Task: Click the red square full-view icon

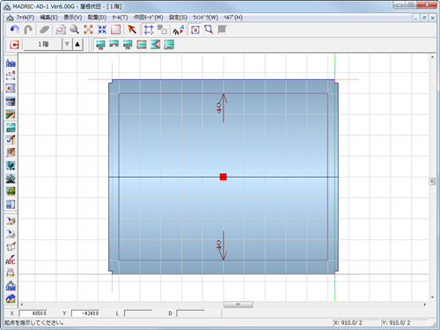Action: point(116,30)
